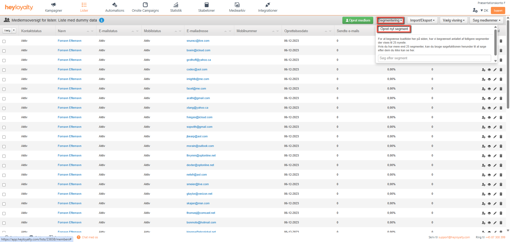
Task: Click the Automations gears icon
Action: (x=114, y=5)
